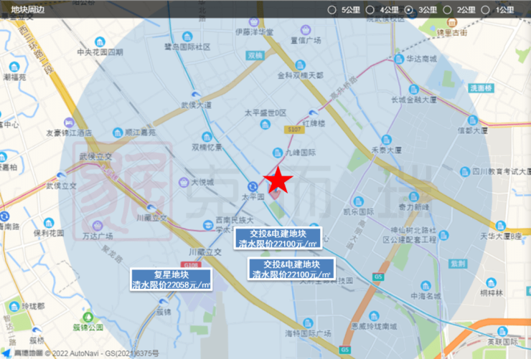Click the red star site marker
Viewport: 531px width, 359px height.
[278, 180]
